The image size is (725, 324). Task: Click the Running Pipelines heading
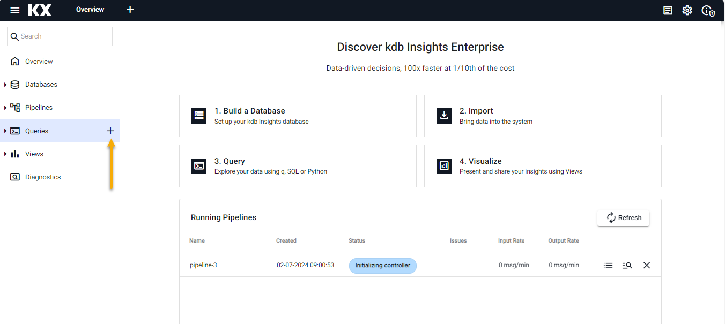[224, 217]
